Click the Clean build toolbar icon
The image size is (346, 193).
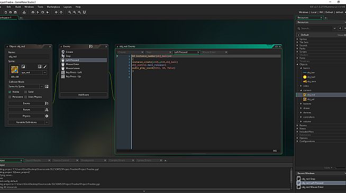pos(48,12)
